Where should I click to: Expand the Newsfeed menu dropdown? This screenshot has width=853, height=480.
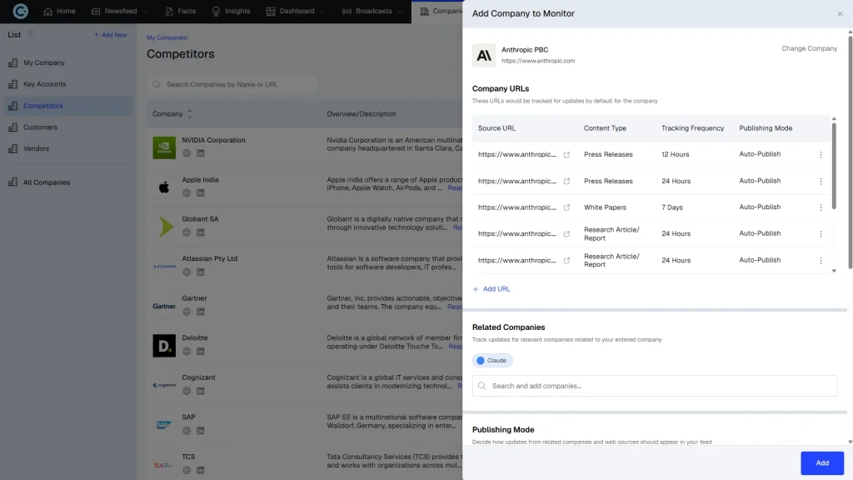(x=145, y=12)
